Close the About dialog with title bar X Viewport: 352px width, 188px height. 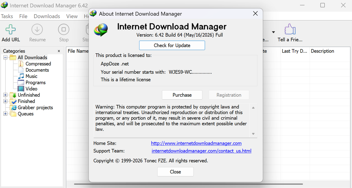point(255,13)
